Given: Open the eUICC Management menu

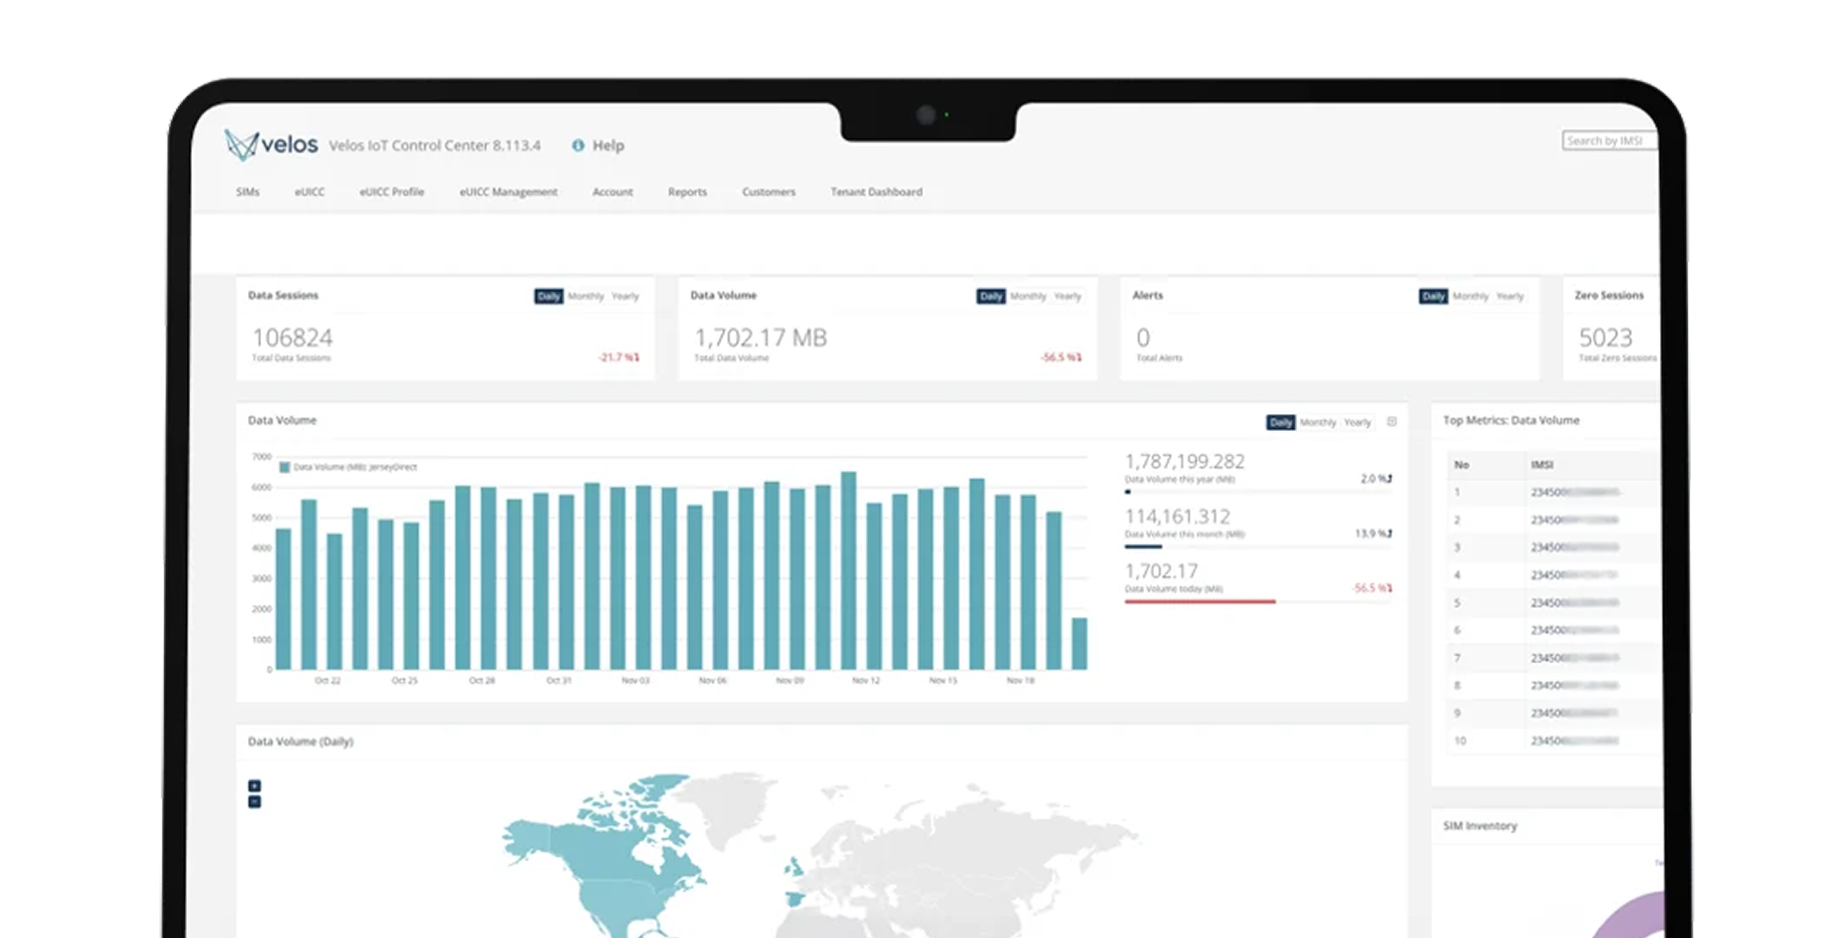Looking at the screenshot, I should 508,192.
